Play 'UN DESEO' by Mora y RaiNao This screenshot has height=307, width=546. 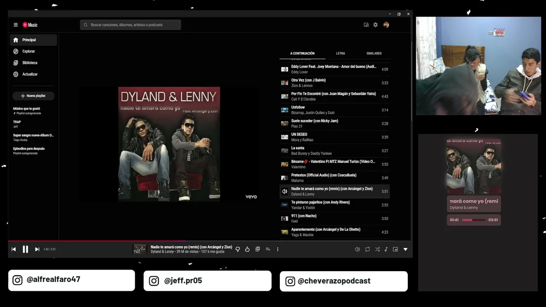pyautogui.click(x=334, y=137)
